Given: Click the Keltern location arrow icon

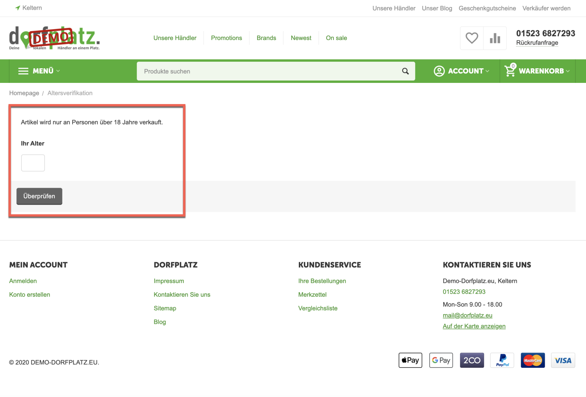Looking at the screenshot, I should [x=18, y=8].
